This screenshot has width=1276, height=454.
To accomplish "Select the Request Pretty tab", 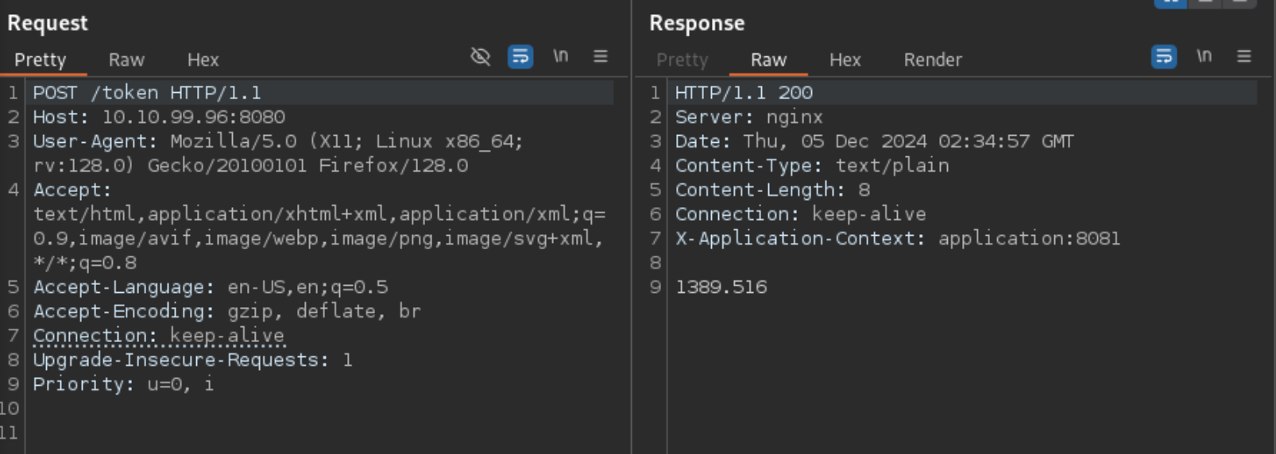I will pyautogui.click(x=40, y=60).
